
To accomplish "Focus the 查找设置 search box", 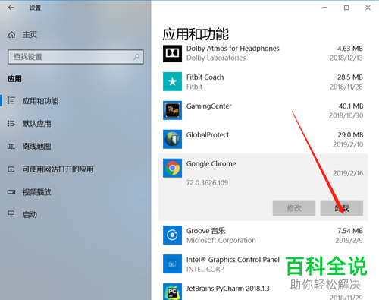I will (x=76, y=57).
